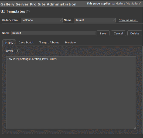
Task: Open the template Name dropdown showing Default
Action: tap(95, 20)
